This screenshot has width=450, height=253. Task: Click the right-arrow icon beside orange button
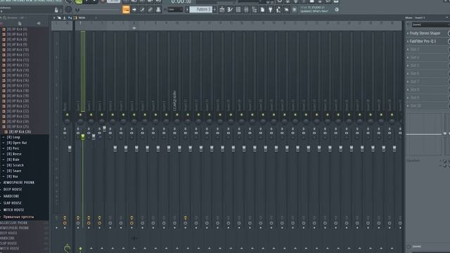(x=134, y=10)
